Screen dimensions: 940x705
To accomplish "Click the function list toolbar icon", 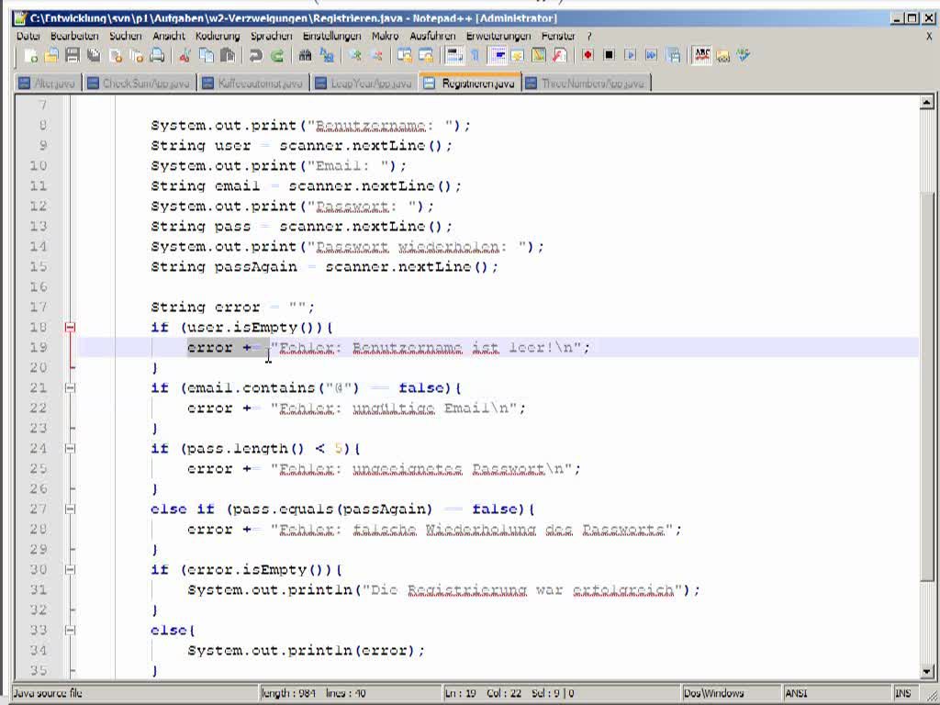I will tap(559, 56).
